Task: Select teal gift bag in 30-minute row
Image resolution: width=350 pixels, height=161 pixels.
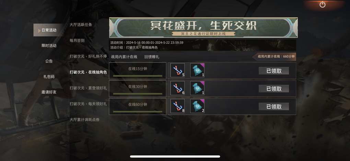Action: click(x=197, y=88)
